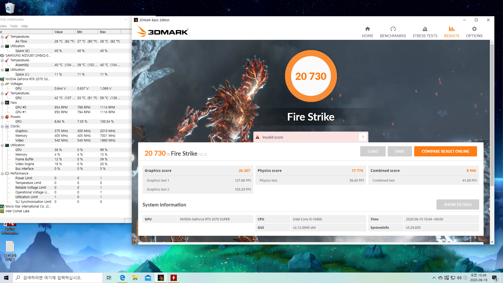Collapse the Fans tree node
503x283 pixels.
click(2, 103)
